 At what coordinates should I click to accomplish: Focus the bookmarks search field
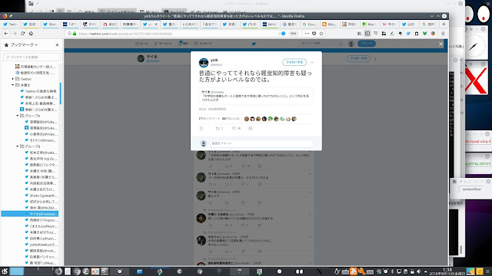[x=32, y=57]
